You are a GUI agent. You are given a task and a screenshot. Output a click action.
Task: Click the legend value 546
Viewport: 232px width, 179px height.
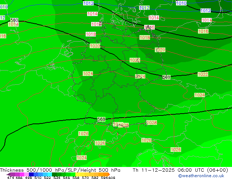tap(67, 178)
